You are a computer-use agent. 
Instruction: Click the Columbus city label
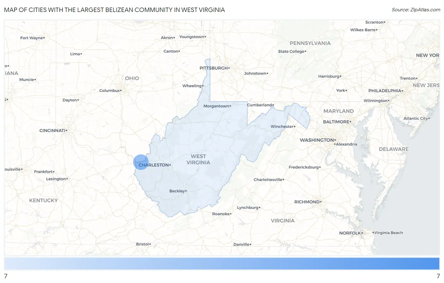[110, 91]
